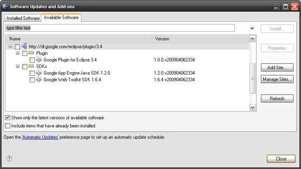
Task: Click the SDKs category icon
Action: coord(31,66)
